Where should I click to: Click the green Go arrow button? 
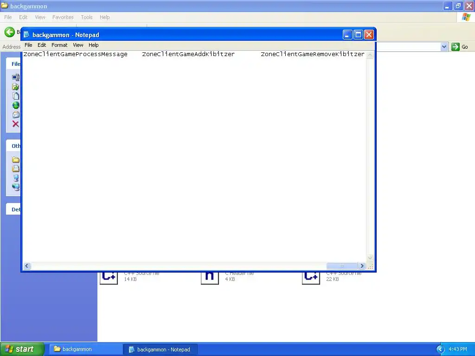456,47
